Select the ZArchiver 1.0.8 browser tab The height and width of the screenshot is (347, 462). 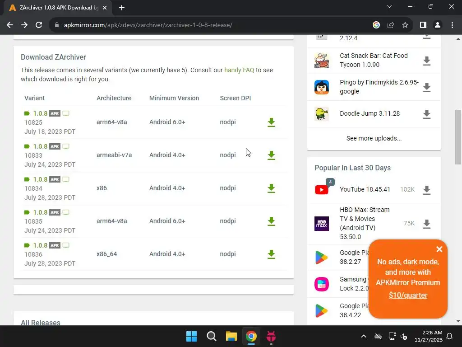click(x=58, y=8)
